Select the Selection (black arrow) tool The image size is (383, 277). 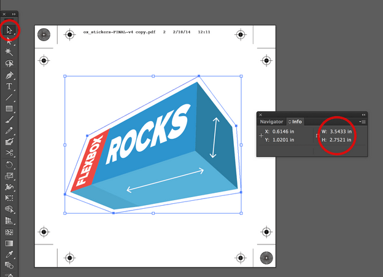point(9,30)
